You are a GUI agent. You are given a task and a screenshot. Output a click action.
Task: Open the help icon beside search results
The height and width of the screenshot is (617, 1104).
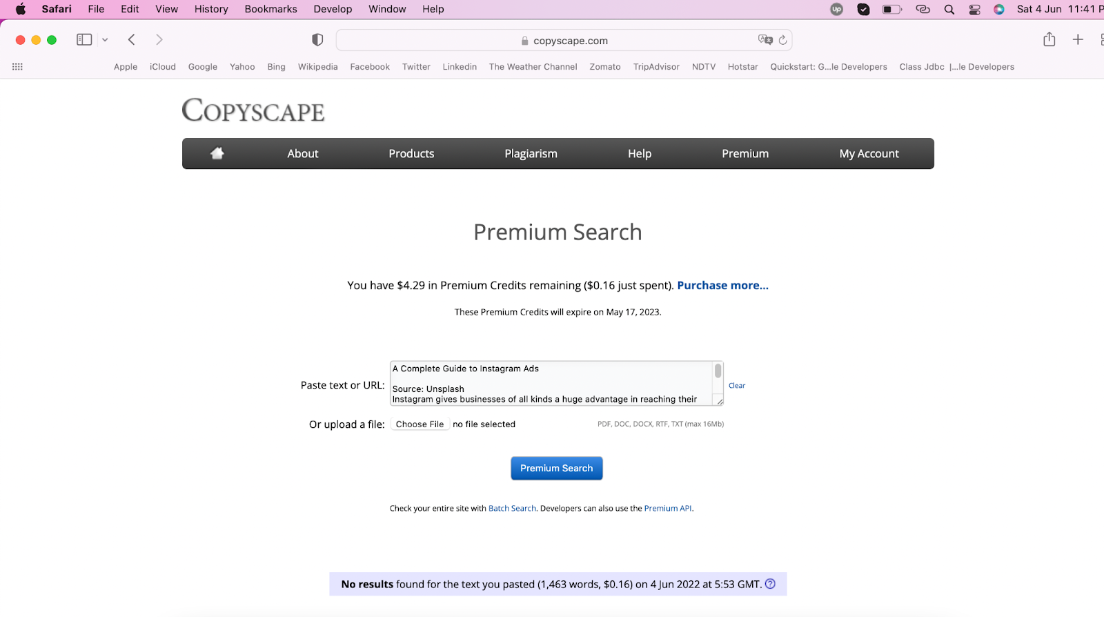click(x=771, y=584)
